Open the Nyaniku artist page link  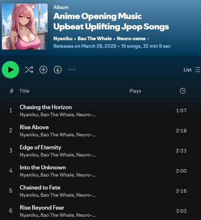point(63,38)
